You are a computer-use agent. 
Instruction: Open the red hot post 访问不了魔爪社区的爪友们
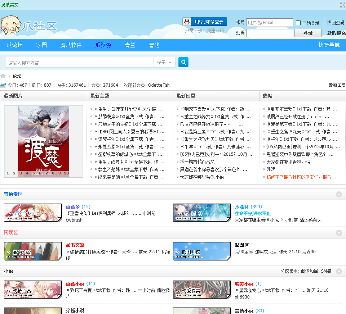coord(302,177)
